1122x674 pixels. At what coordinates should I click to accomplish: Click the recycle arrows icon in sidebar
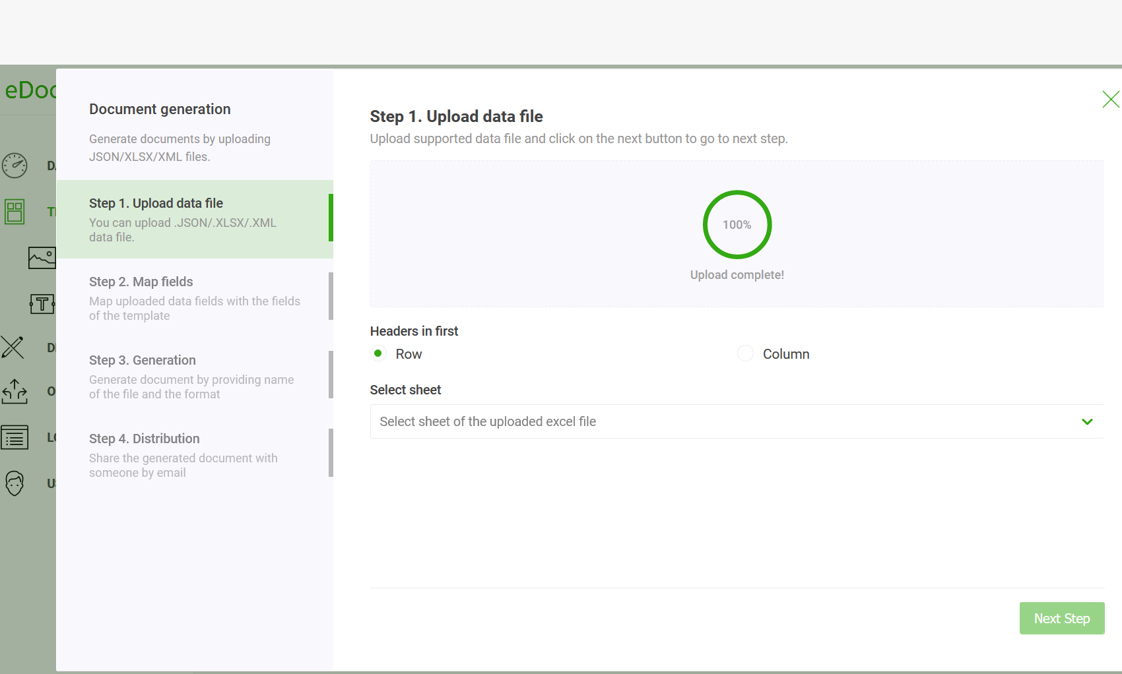(15, 391)
